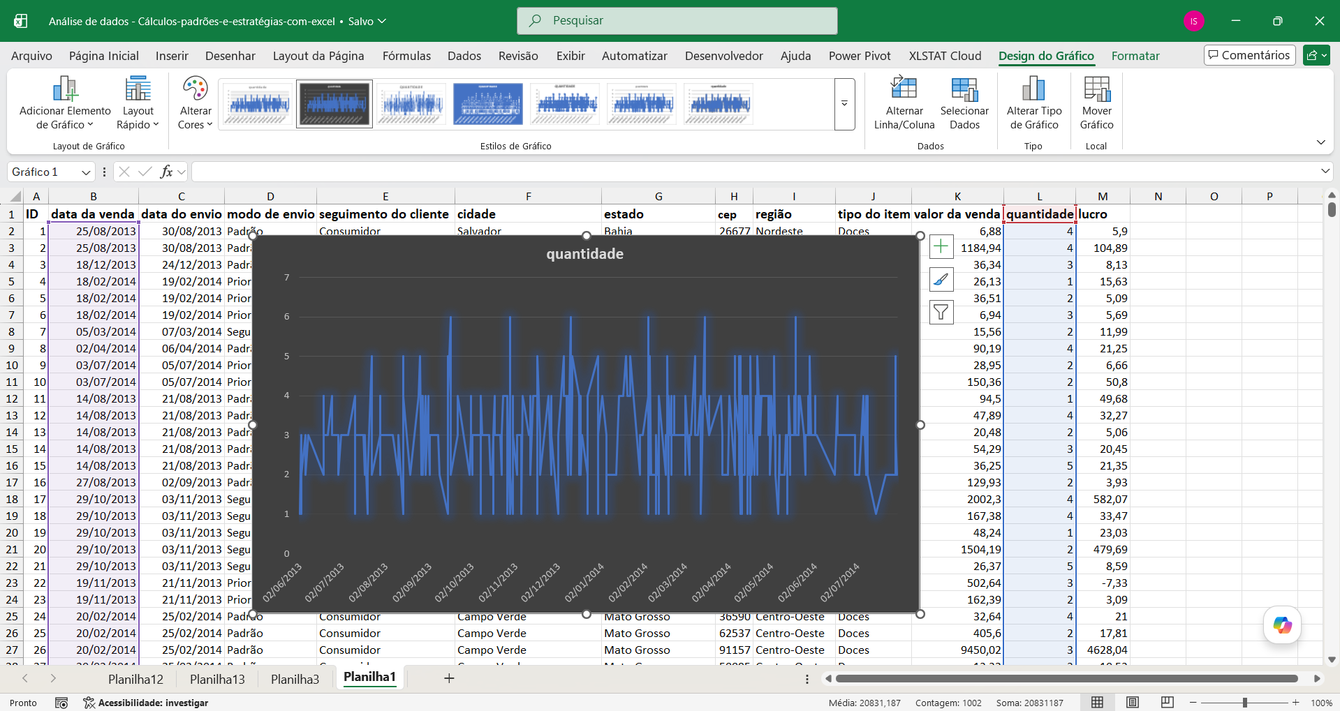Screen dimensions: 1340x711
Task: Open the Fórmulas tab
Action: pyautogui.click(x=406, y=56)
